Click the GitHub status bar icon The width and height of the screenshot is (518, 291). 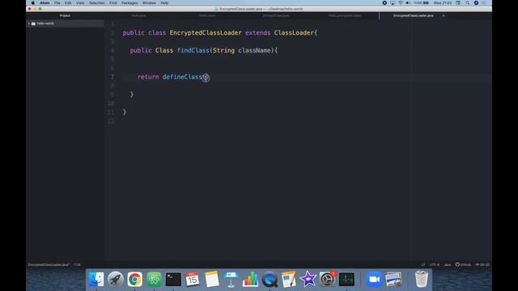[x=463, y=264]
